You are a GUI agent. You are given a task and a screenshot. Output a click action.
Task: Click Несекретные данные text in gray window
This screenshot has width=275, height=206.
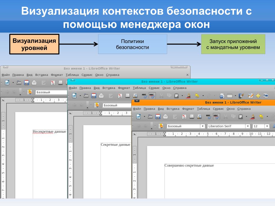coord(49,132)
